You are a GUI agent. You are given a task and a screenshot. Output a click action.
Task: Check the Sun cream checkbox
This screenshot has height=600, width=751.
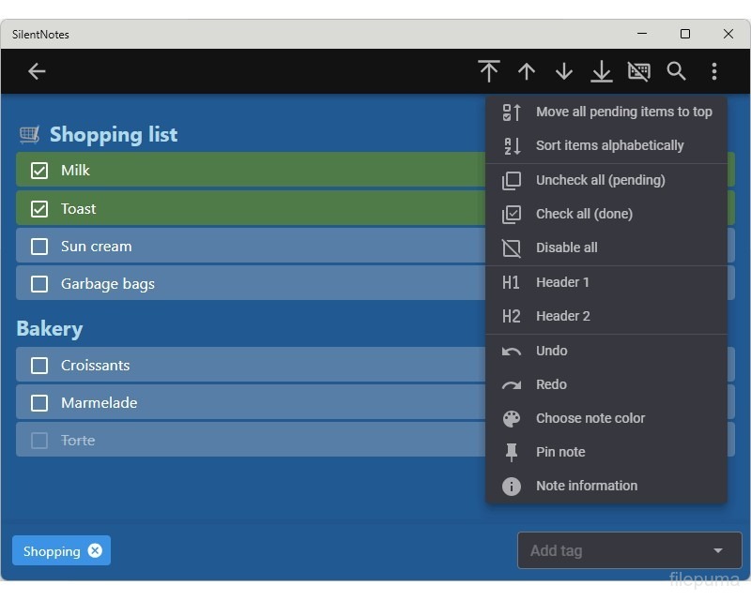pos(39,247)
